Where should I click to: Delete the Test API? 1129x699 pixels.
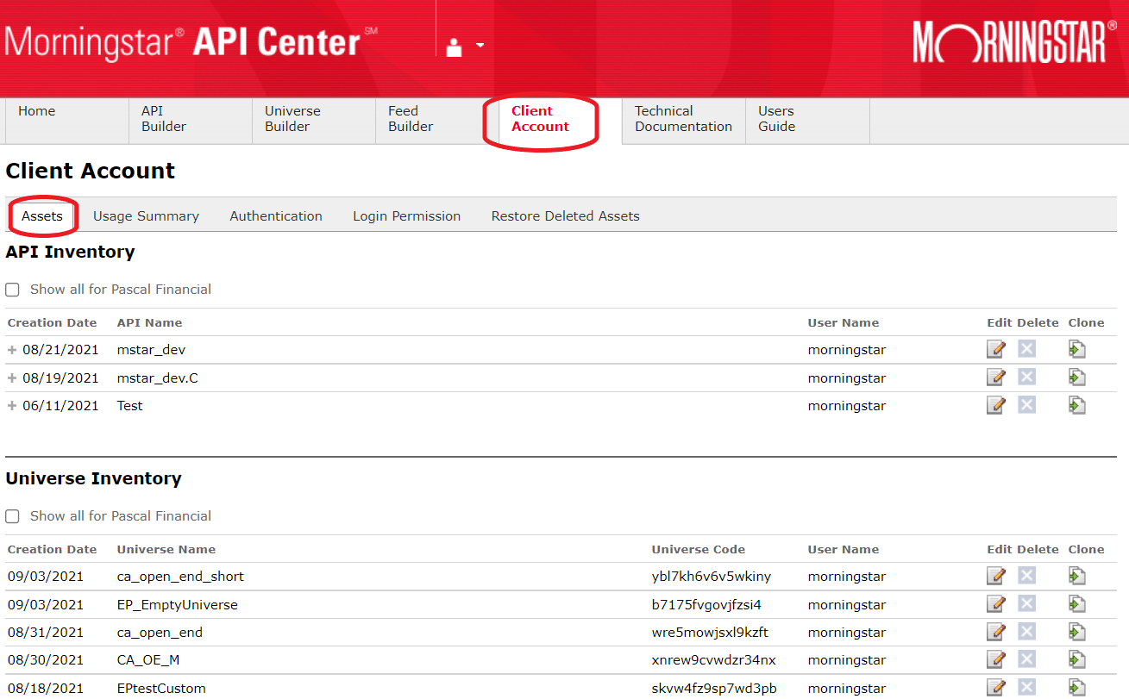tap(1026, 405)
